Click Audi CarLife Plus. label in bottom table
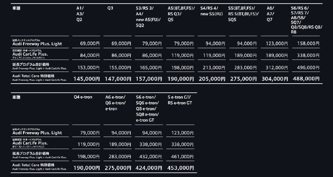The width and height of the screenshot is (333, 177). pyautogui.click(x=30, y=143)
